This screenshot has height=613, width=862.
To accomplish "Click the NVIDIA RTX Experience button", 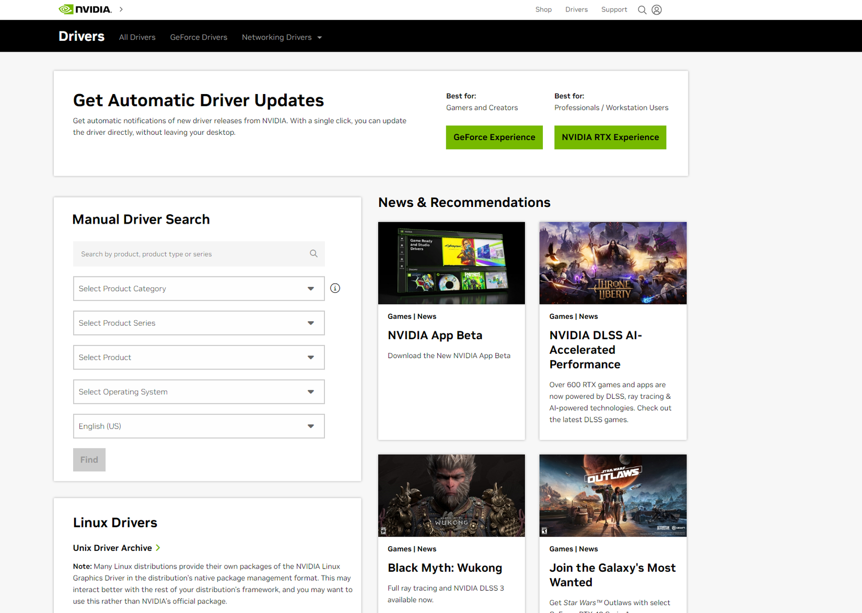I will point(610,137).
